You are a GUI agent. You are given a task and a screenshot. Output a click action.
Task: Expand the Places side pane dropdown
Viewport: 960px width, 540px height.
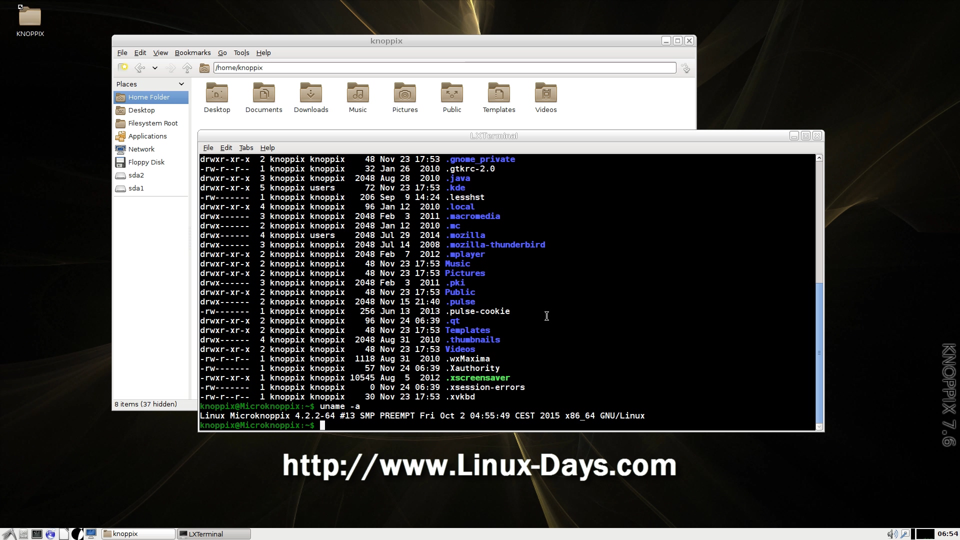[x=181, y=84]
